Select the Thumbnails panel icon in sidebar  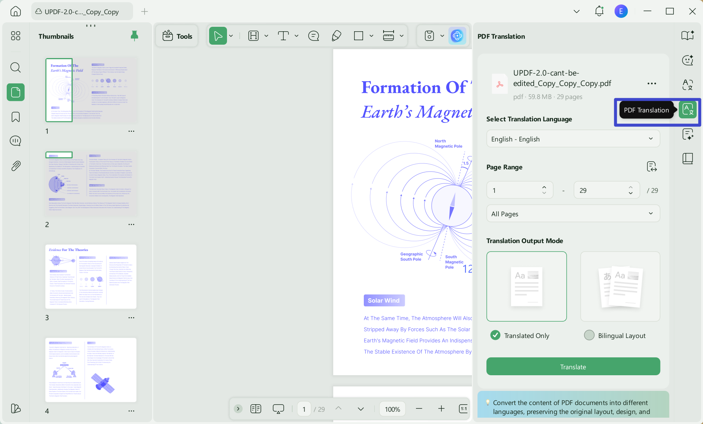pos(16,92)
